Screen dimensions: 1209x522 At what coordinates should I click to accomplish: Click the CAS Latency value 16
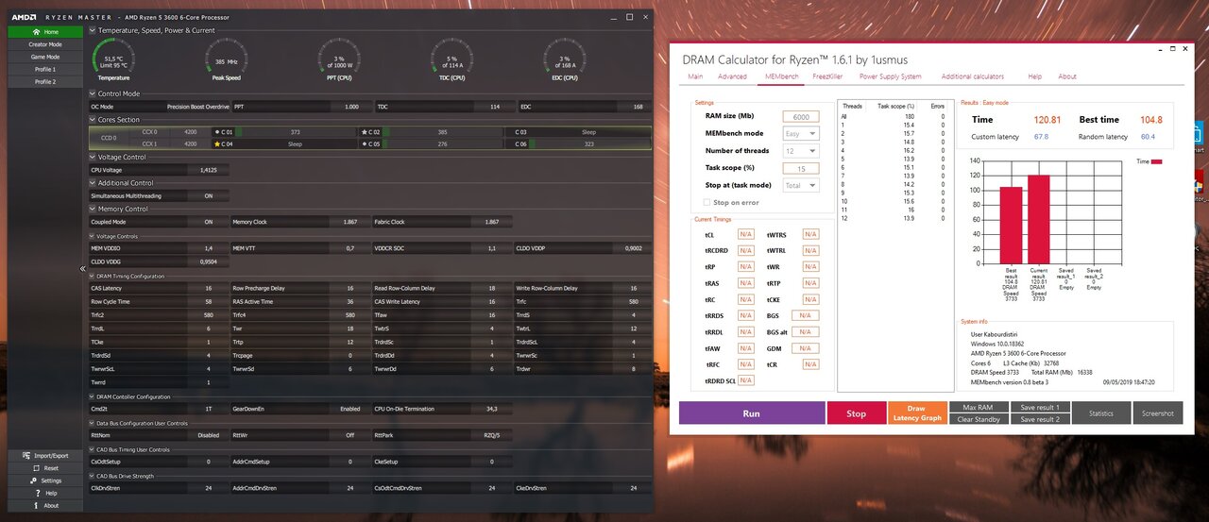[208, 288]
